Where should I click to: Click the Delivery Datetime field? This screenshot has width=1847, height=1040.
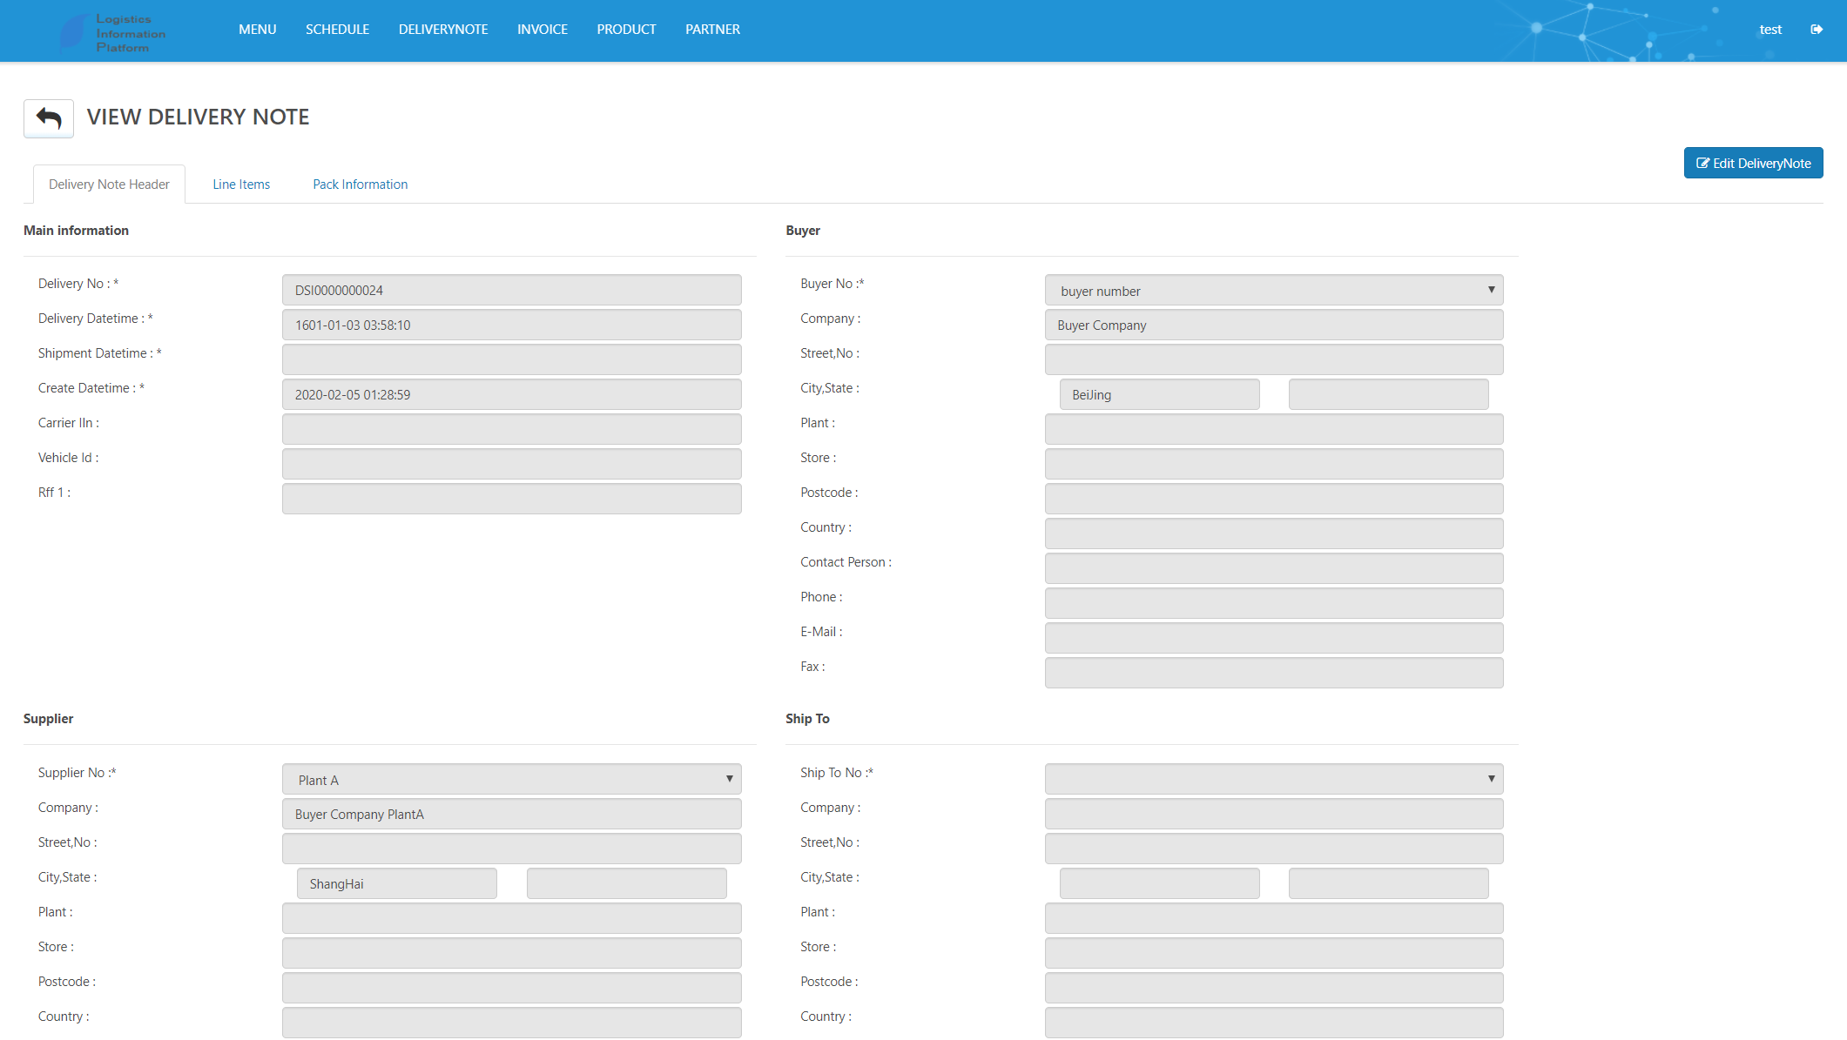coord(512,325)
